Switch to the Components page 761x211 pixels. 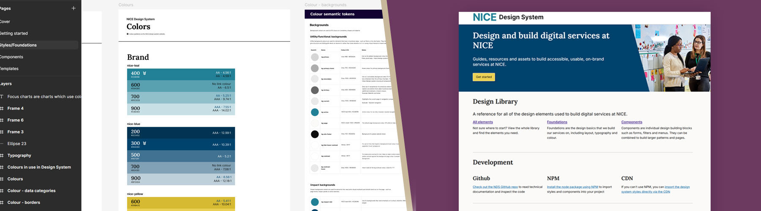(11, 57)
